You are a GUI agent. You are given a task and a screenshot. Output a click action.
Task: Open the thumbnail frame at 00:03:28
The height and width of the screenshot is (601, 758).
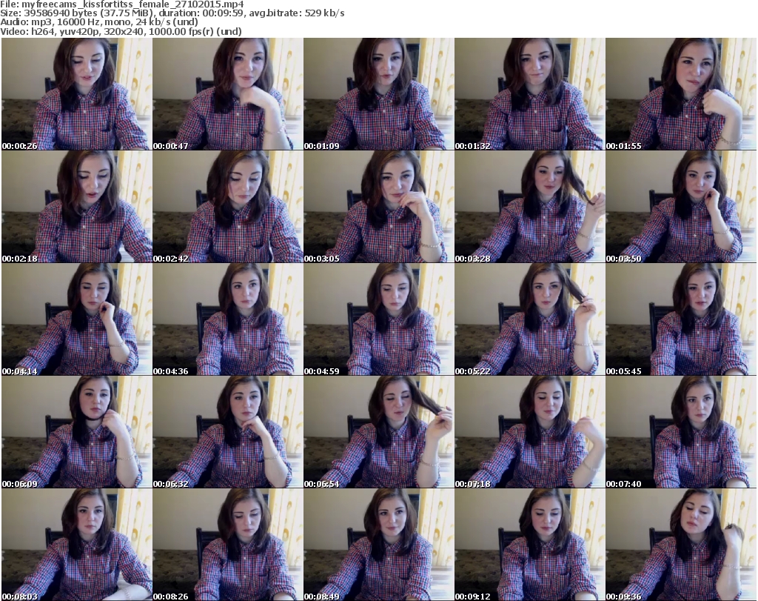point(530,207)
